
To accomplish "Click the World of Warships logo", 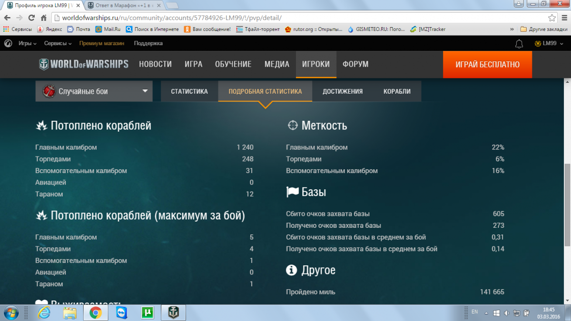I will [84, 64].
